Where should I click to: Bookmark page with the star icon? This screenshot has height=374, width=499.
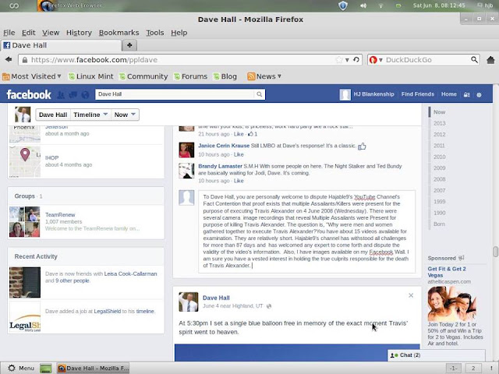[339, 60]
